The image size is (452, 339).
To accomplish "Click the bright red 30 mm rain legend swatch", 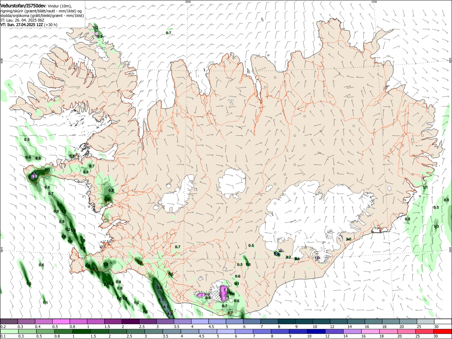I will coord(442,332).
